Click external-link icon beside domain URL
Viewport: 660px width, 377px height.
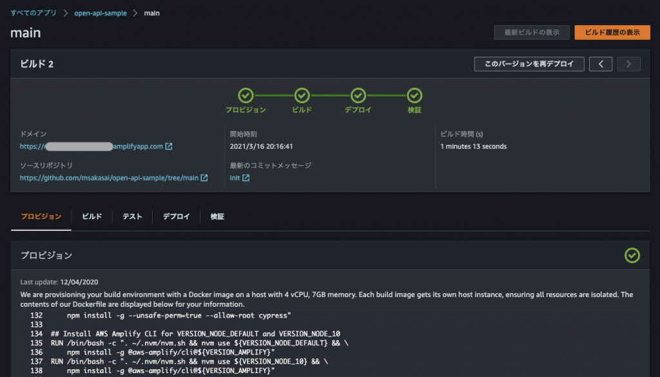click(x=169, y=146)
